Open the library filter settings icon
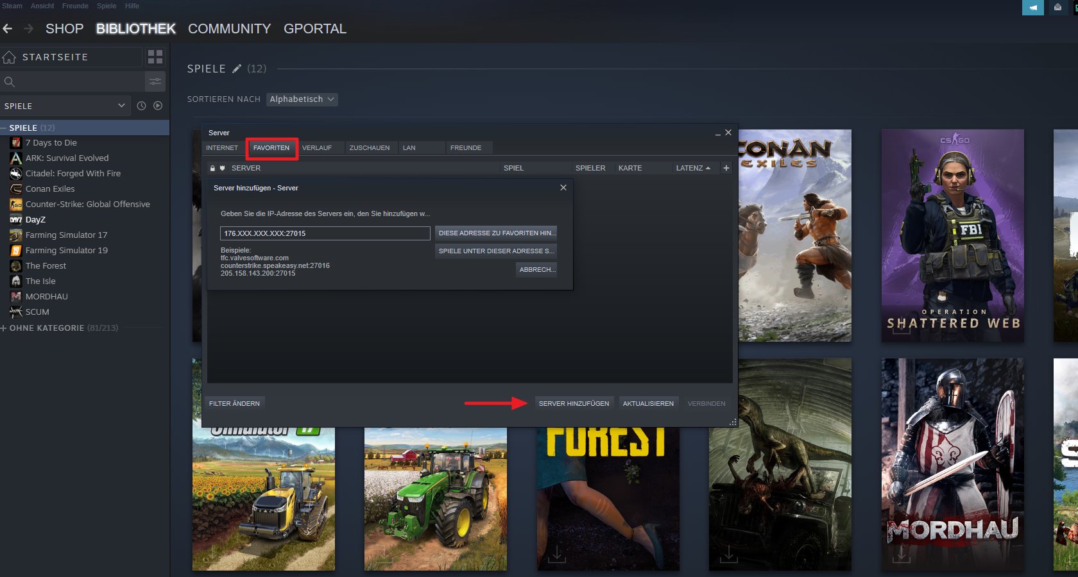Viewport: 1078px width, 577px height. 155,81
